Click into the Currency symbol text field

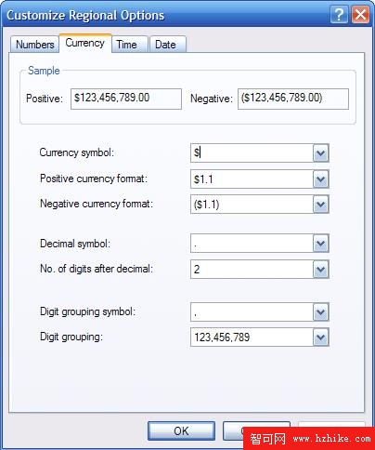pyautogui.click(x=252, y=152)
